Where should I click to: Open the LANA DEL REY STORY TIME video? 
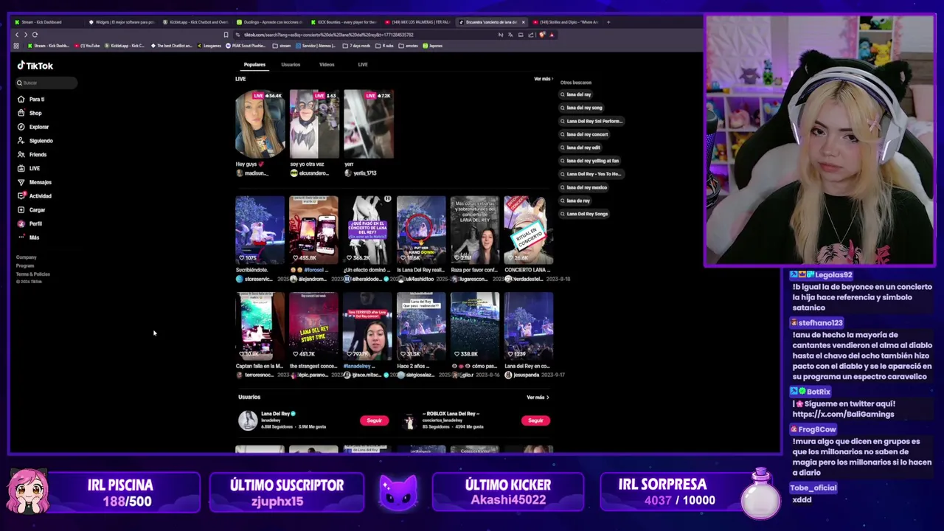pos(313,326)
